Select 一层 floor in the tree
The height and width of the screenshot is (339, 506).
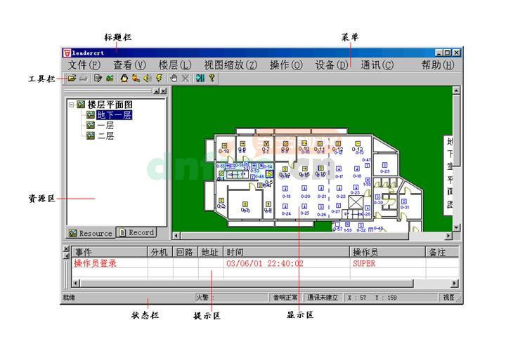click(x=105, y=126)
